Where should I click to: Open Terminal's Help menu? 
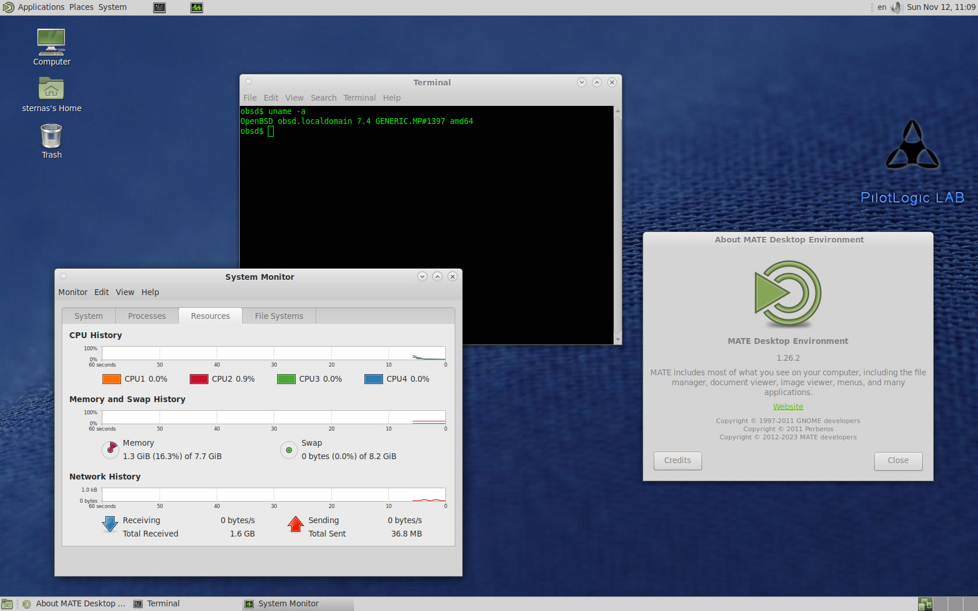click(x=392, y=98)
